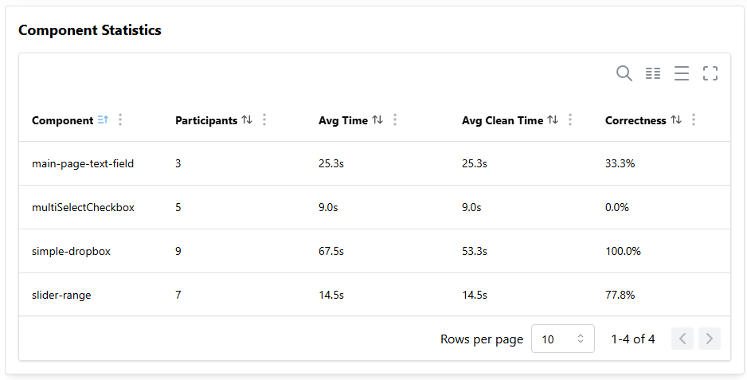Image resolution: width=747 pixels, height=380 pixels.
Task: Sort by Component column arrow
Action: pos(103,119)
